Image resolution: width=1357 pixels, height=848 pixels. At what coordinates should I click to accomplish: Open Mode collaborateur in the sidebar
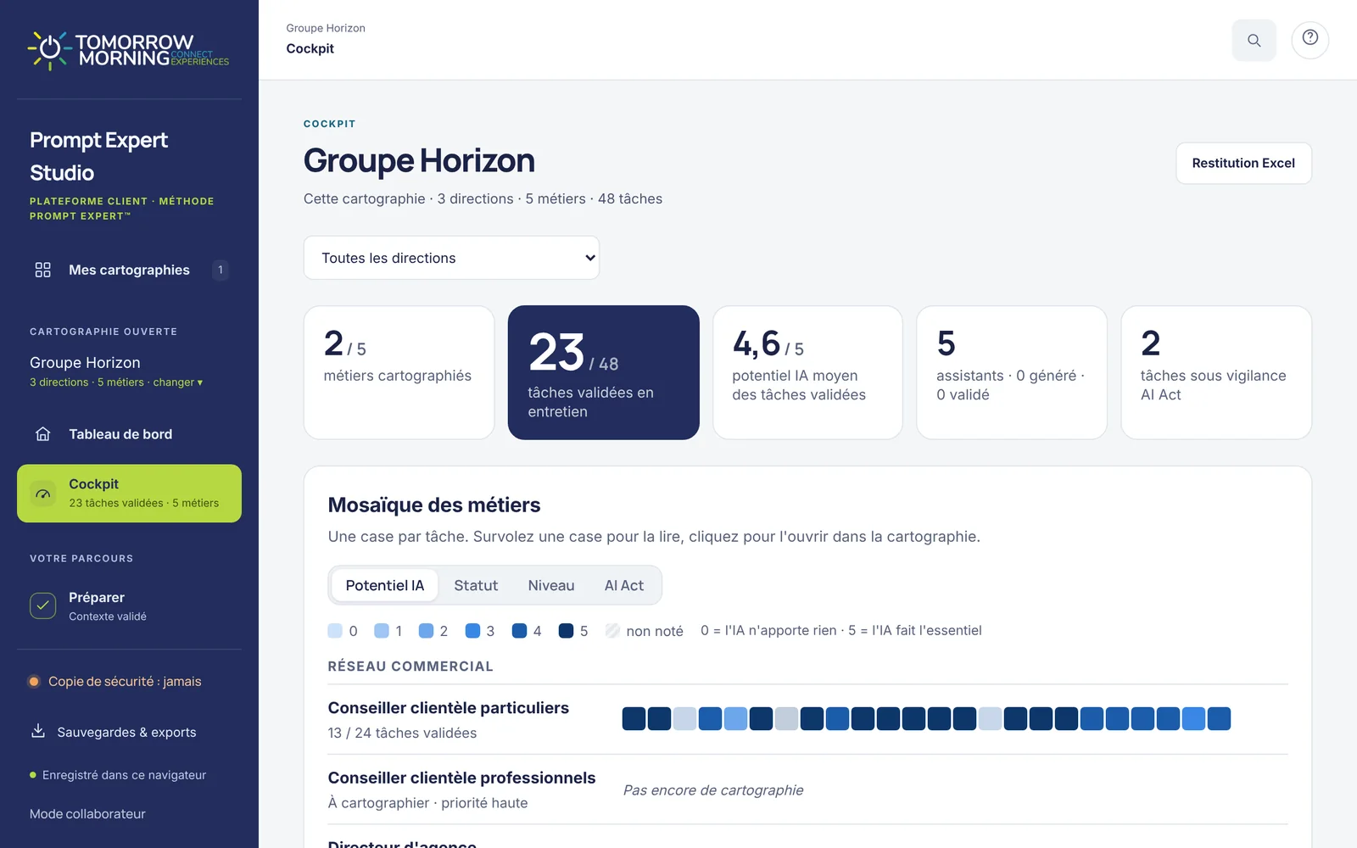pyautogui.click(x=87, y=814)
